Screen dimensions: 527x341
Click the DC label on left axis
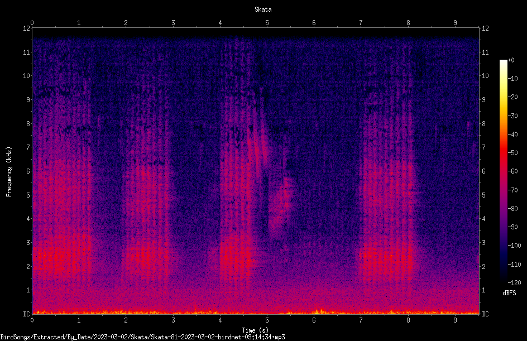click(x=27, y=314)
